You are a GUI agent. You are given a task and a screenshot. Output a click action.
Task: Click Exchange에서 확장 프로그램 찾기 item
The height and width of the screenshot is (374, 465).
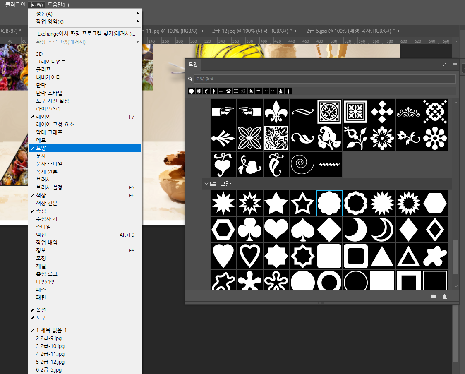tap(84, 34)
